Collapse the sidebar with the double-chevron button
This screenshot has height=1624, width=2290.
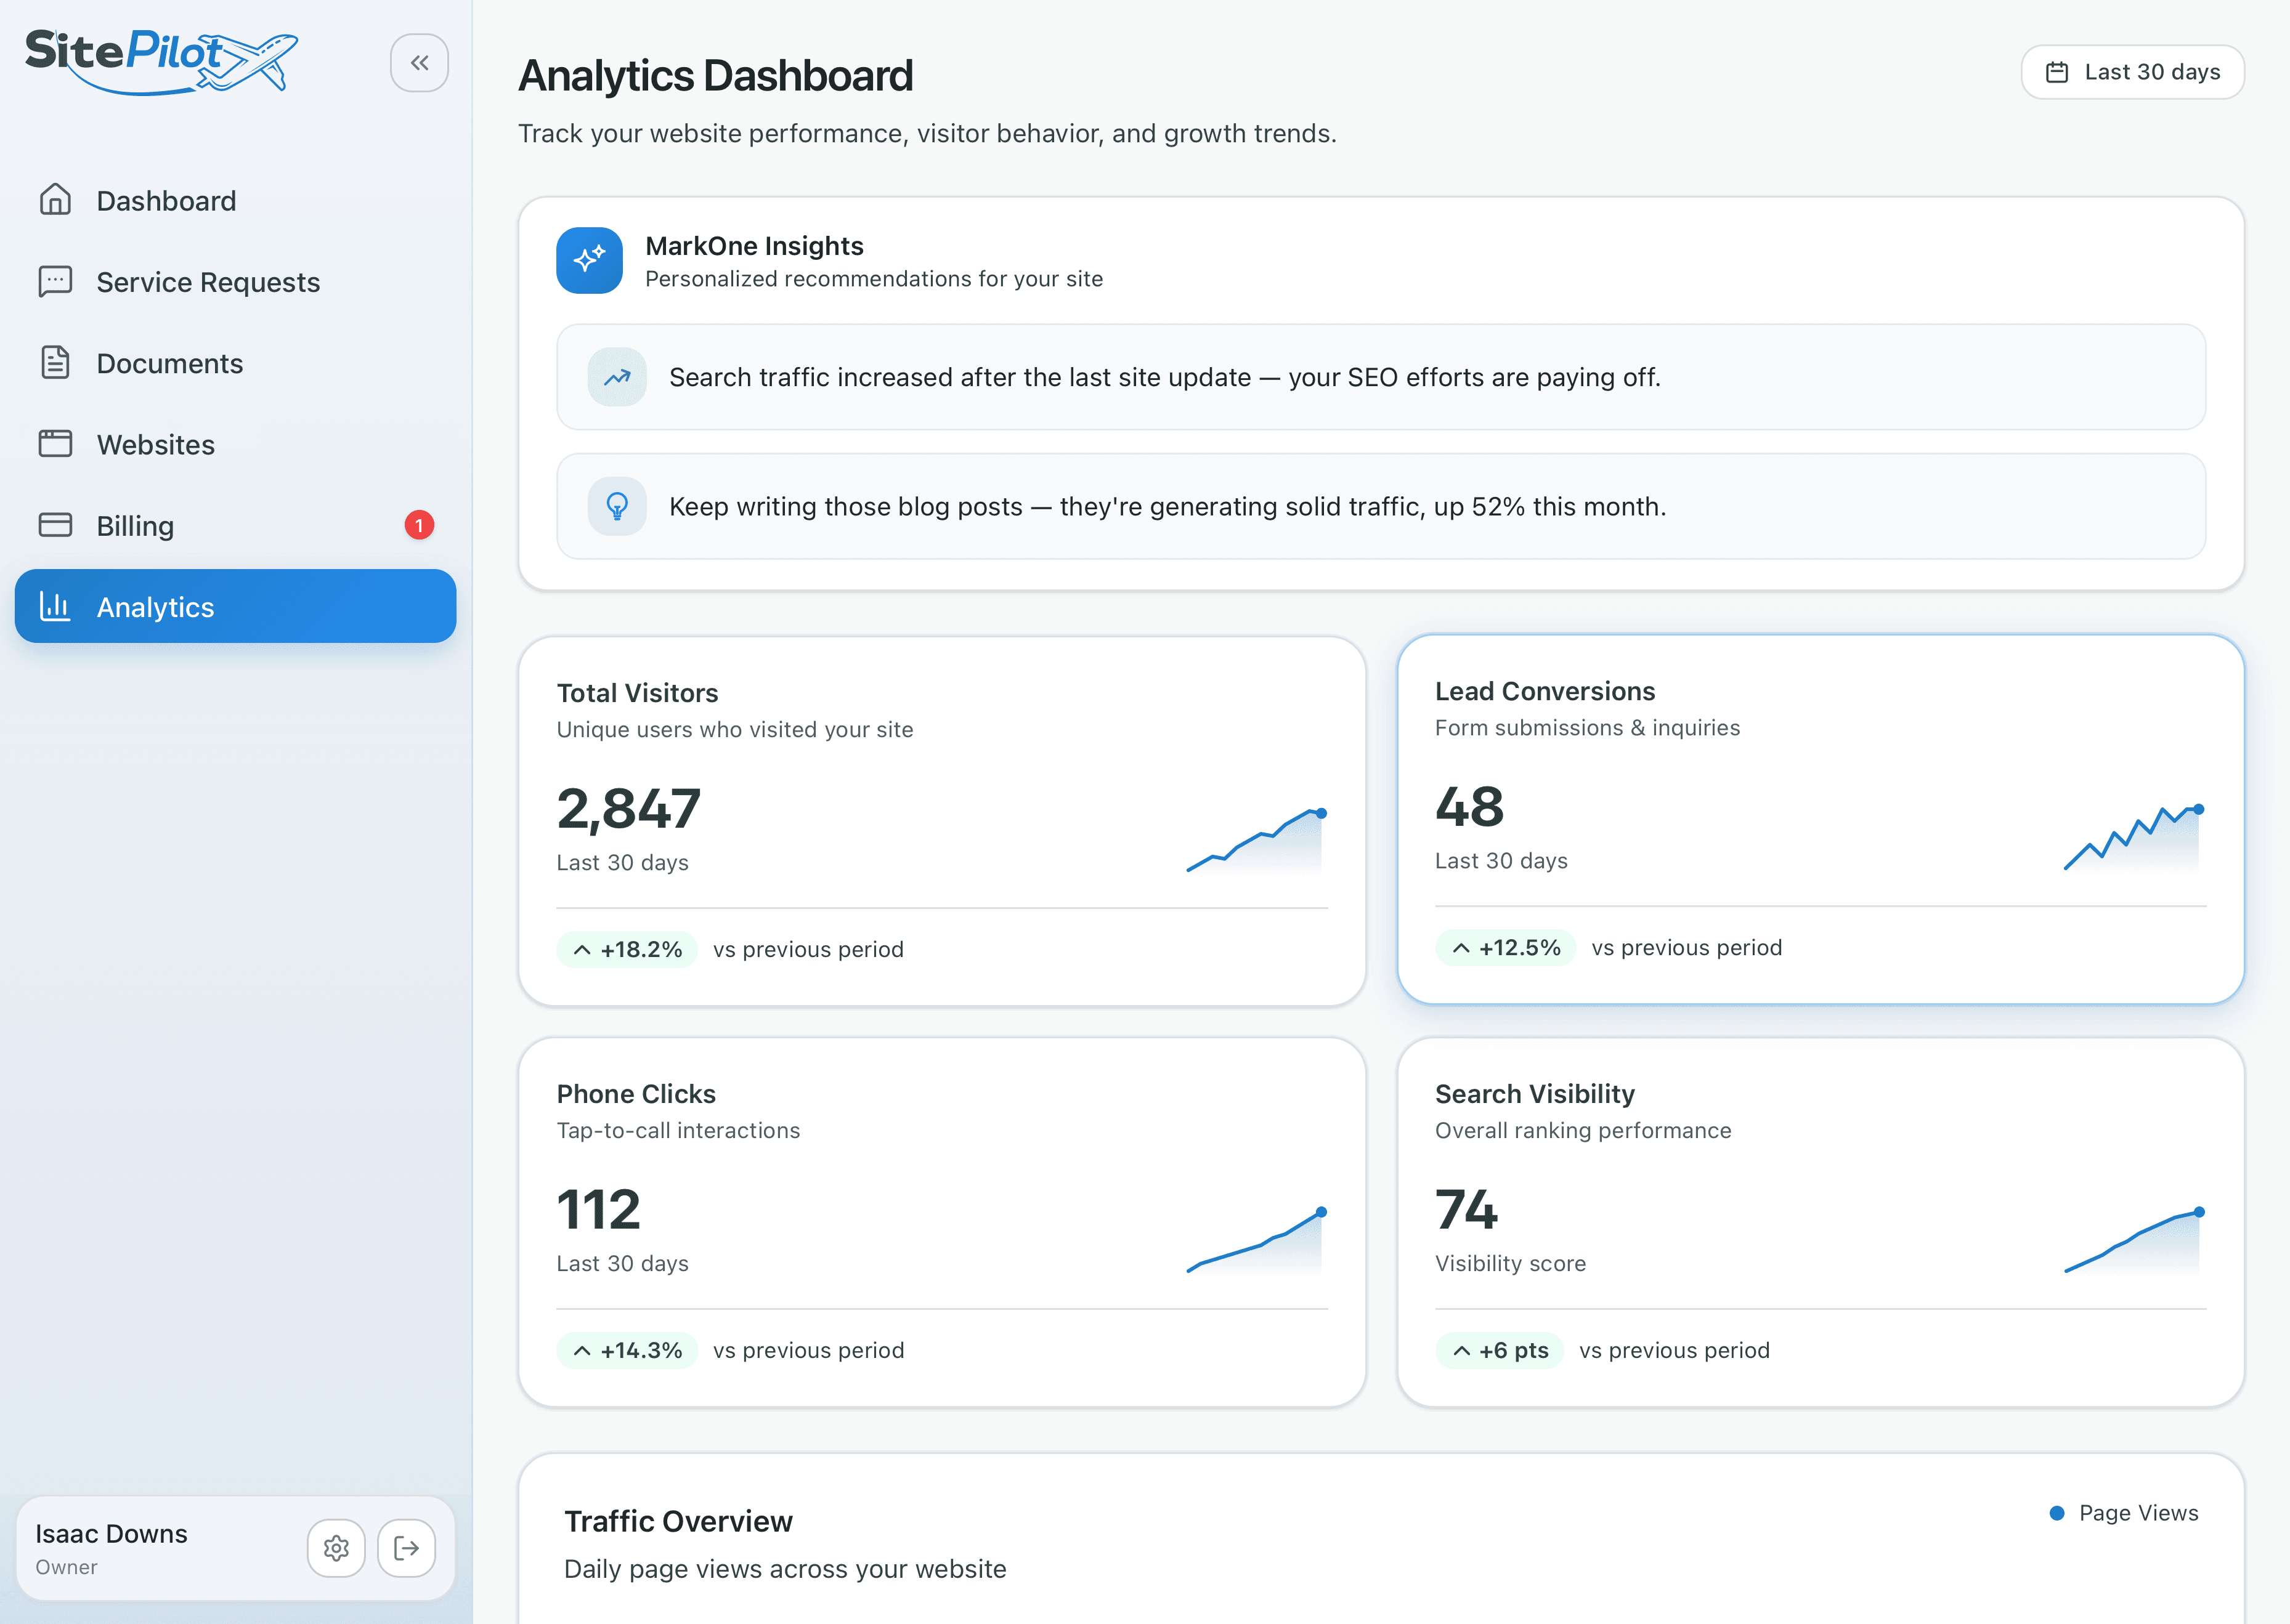coord(419,62)
